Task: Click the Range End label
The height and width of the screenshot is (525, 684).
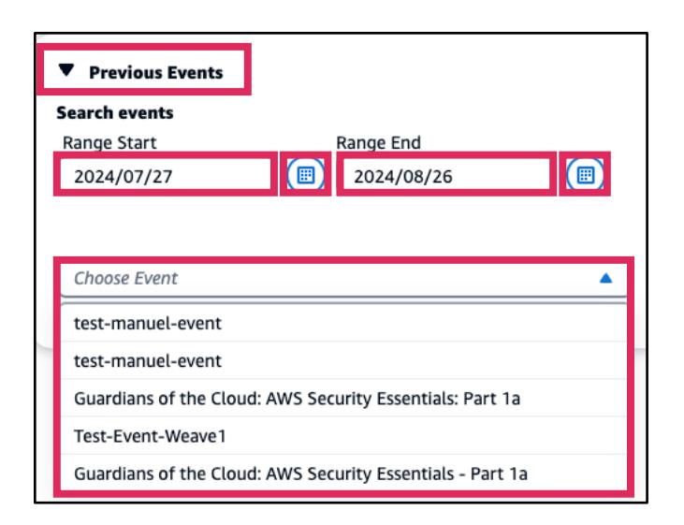Action: 379,142
